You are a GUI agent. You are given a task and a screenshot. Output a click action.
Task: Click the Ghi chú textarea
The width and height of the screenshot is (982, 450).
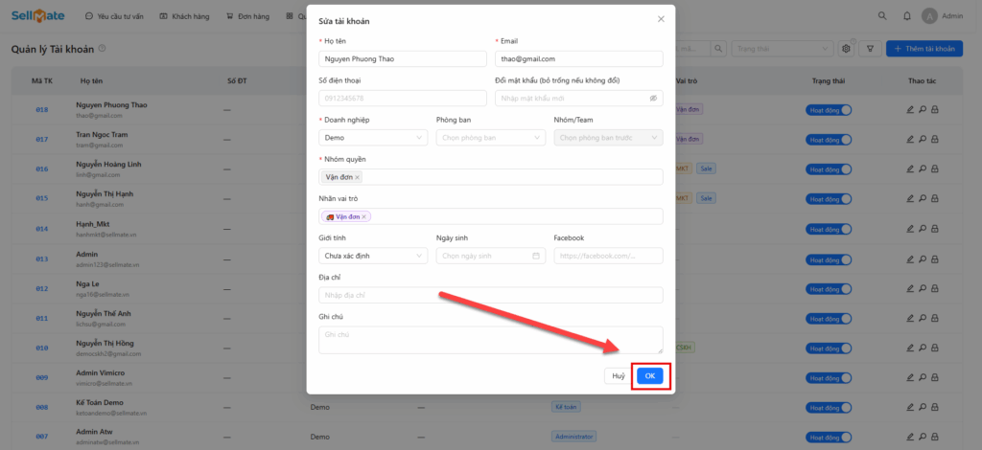(491, 340)
